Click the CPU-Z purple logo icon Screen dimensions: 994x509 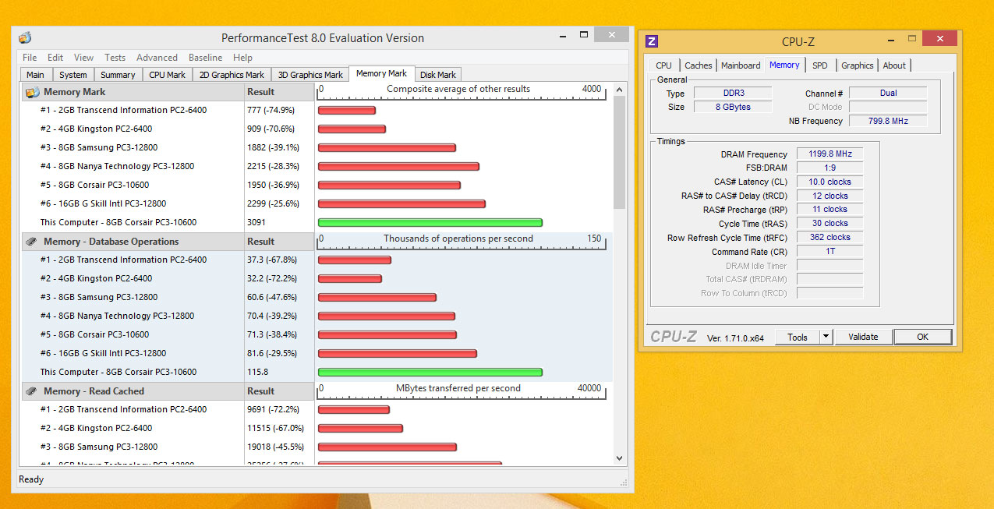[x=652, y=41]
